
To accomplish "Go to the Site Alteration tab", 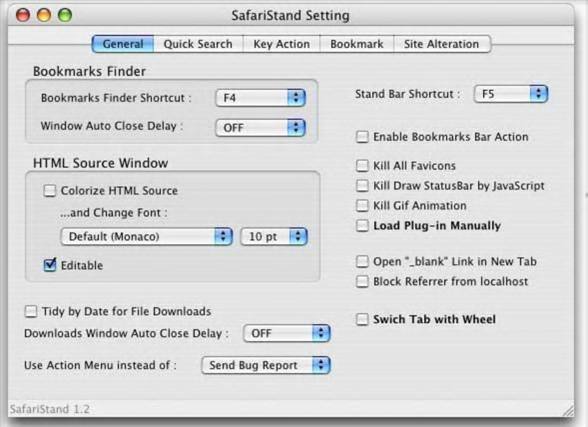I will (441, 44).
